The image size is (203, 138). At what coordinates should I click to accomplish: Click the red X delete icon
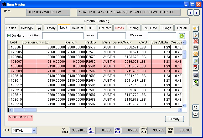(x=195, y=41)
